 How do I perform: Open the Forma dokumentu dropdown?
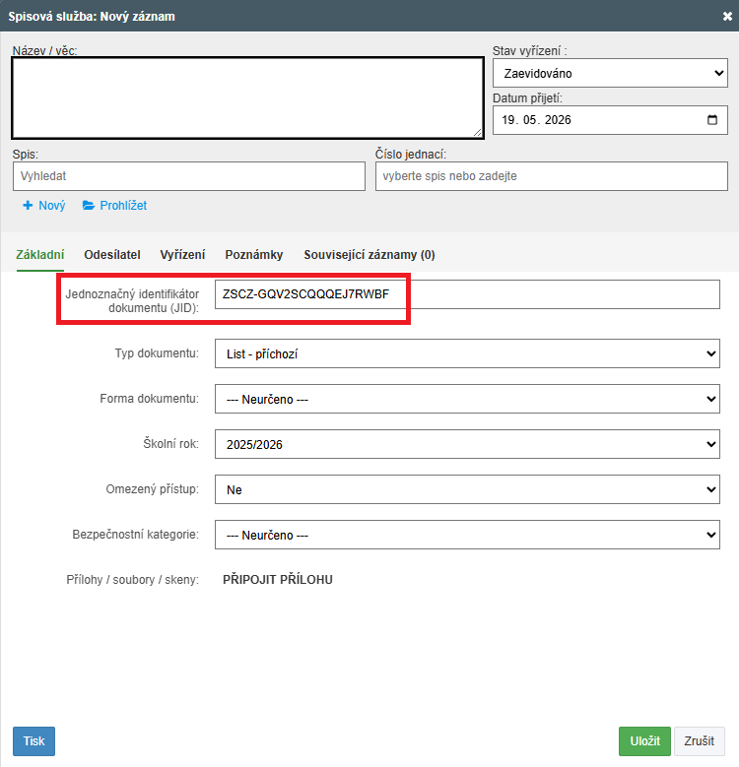(x=467, y=399)
